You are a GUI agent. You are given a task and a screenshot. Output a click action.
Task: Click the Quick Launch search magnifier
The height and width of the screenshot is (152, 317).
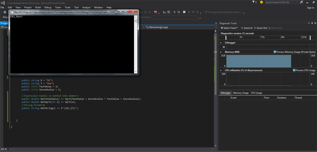click(x=302, y=2)
